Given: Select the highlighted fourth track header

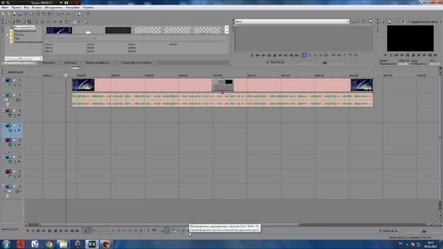Looking at the screenshot, I should coord(12,130).
